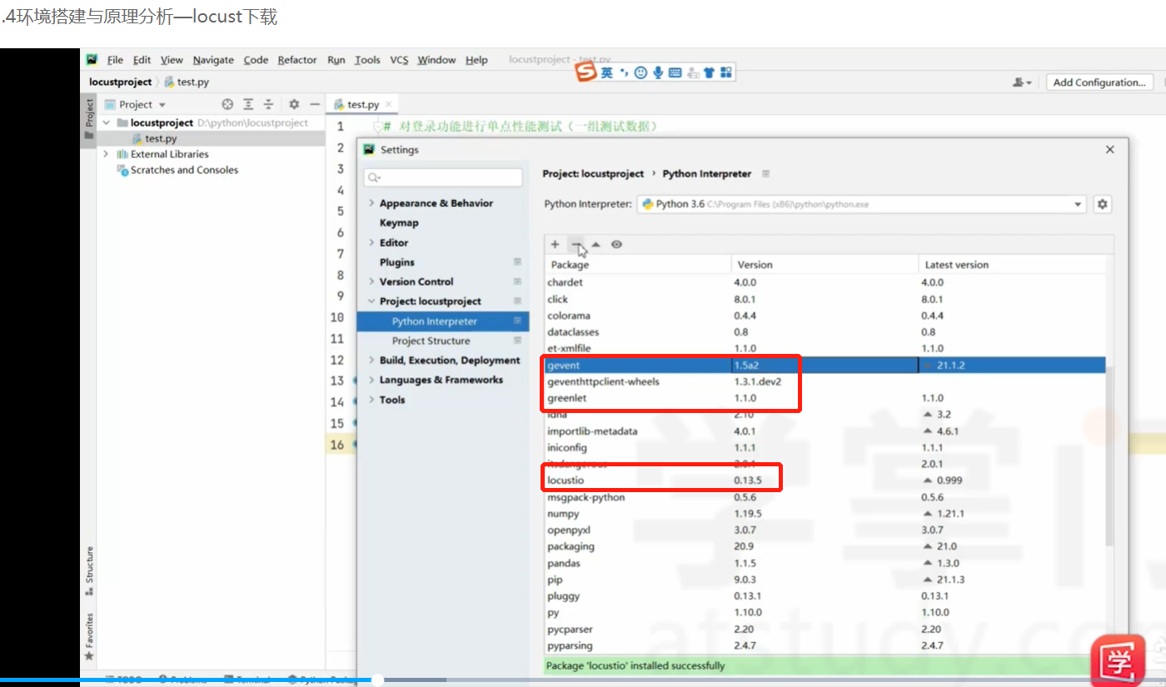Click the package list vertical scrollbar
The width and height of the screenshot is (1166, 687).
[1109, 457]
